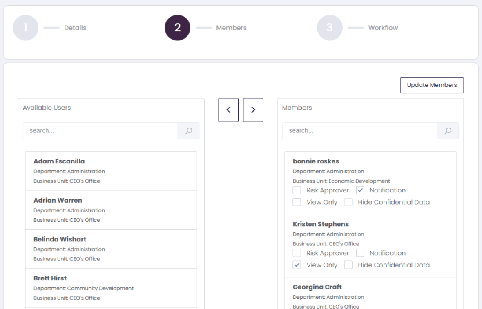Image resolution: width=482 pixels, height=309 pixels.
Task: Open step 3 Workflow
Action: [x=330, y=28]
